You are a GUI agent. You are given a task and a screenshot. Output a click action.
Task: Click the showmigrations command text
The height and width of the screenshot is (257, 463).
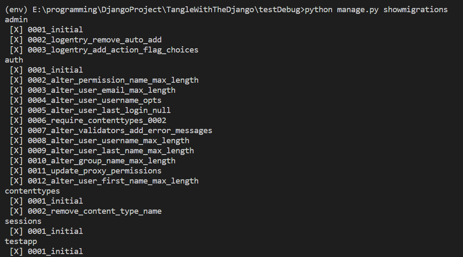coord(416,10)
